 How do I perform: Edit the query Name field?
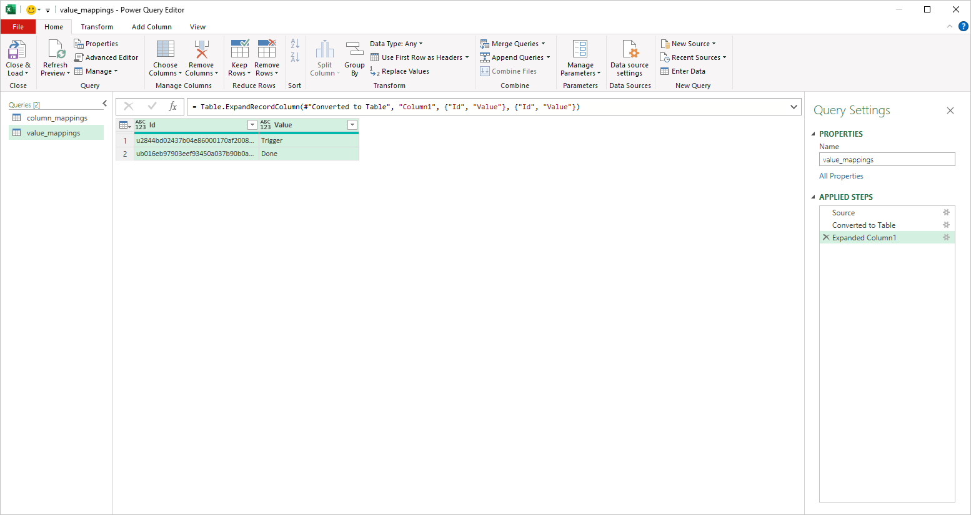887,159
